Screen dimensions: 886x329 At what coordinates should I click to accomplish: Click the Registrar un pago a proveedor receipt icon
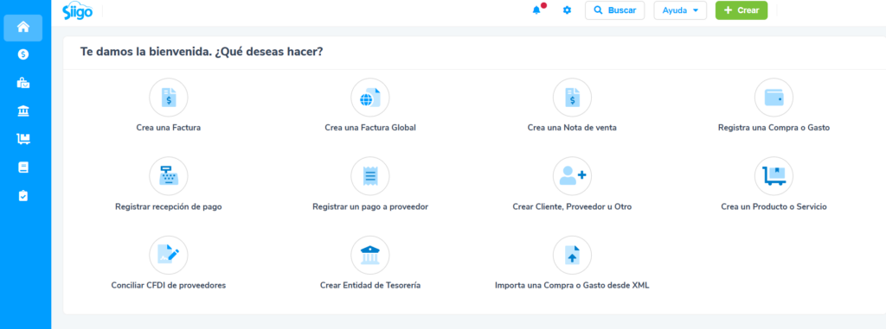[370, 176]
